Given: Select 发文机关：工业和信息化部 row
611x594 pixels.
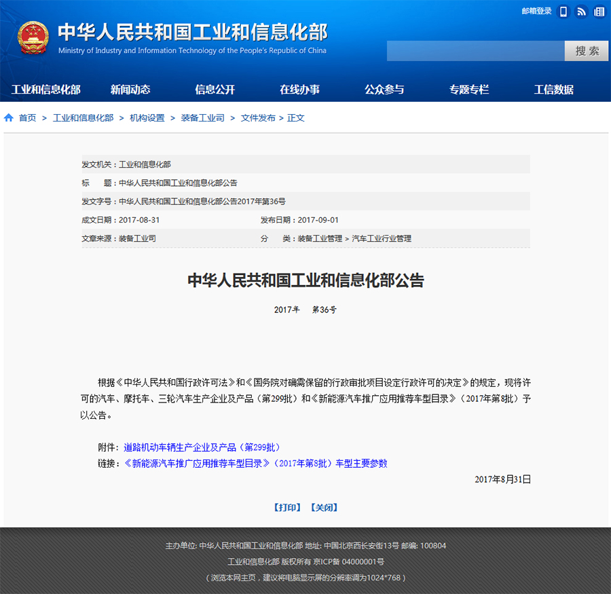Looking at the screenshot, I should [x=305, y=164].
